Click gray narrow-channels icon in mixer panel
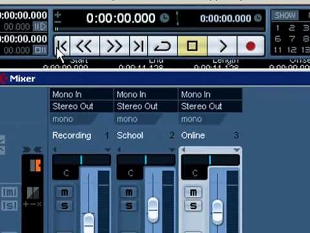This screenshot has width=310, height=233. coord(33,193)
